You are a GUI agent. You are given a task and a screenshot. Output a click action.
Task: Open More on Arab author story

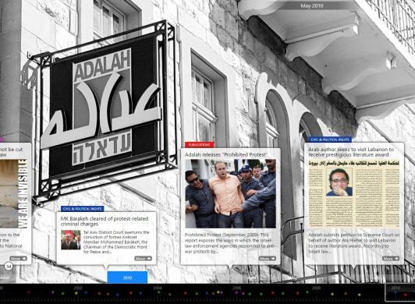click(391, 259)
